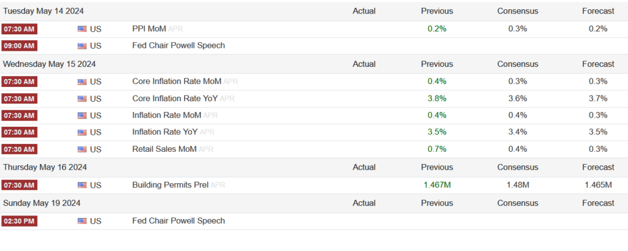The width and height of the screenshot is (628, 251).
Task: Open Building Permits Prel details
Action: 170,185
